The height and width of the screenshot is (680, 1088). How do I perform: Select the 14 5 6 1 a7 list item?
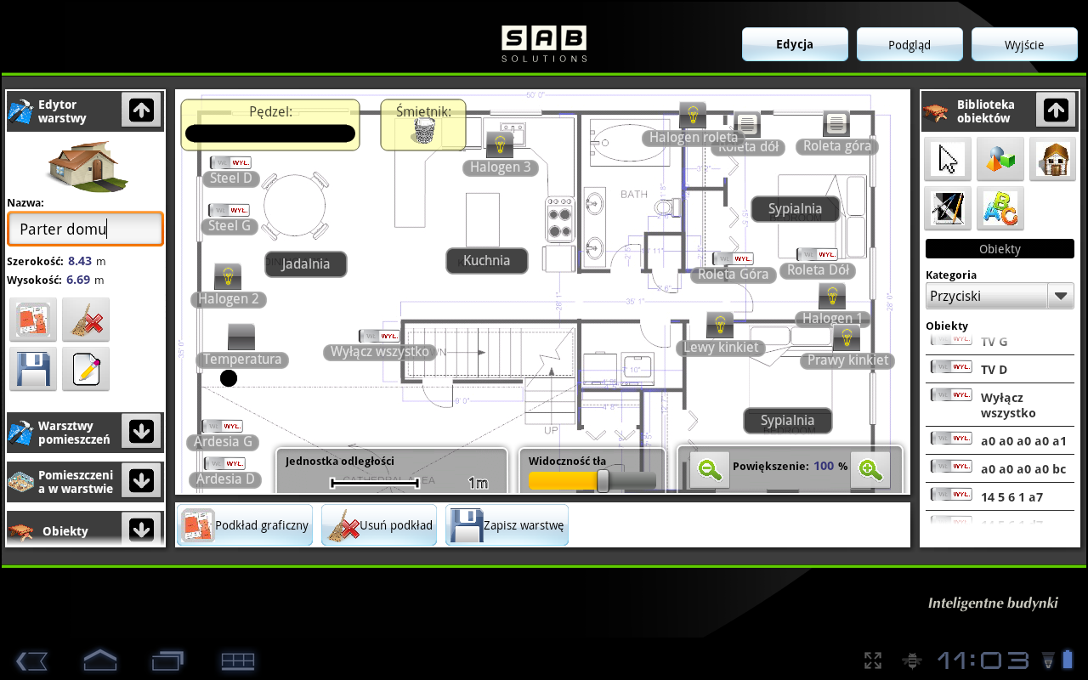point(1000,496)
